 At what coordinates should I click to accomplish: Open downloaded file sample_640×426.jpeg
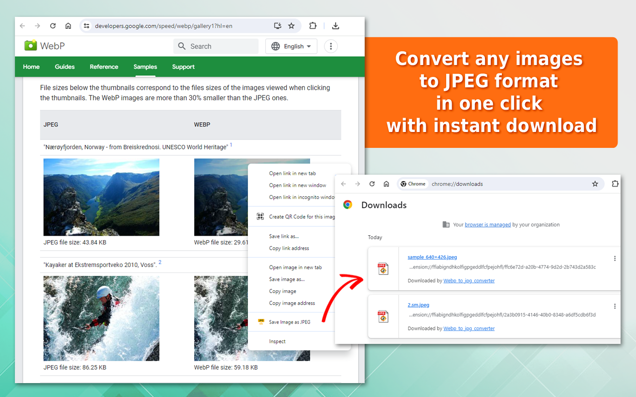432,257
